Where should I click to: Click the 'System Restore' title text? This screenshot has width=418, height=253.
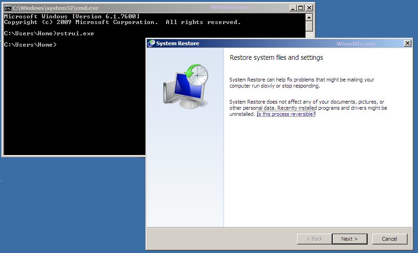pos(177,43)
